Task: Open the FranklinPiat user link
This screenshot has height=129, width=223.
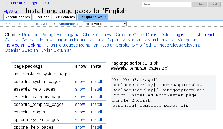Action: [13, 3]
